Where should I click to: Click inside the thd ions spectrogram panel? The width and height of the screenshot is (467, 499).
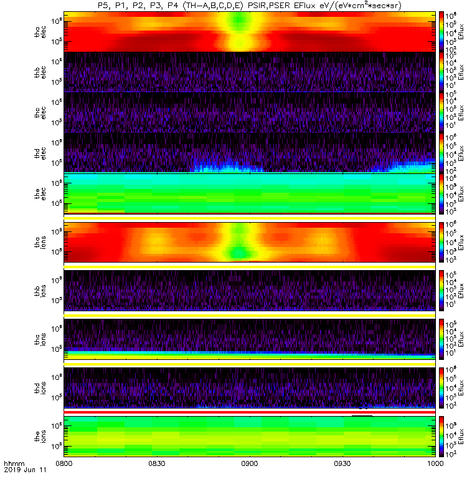click(250, 388)
